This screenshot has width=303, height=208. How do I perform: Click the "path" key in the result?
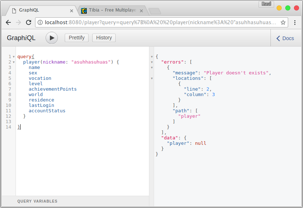[181, 110]
